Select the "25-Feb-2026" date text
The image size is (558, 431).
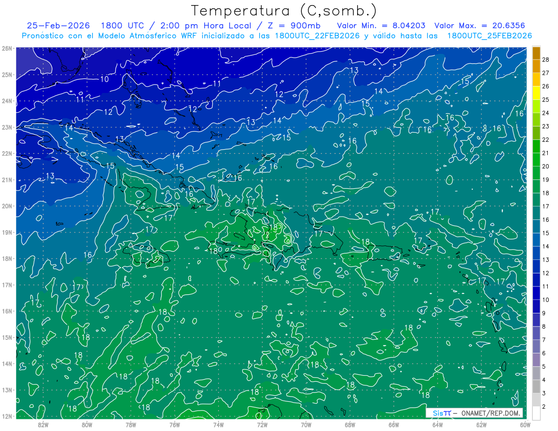(x=58, y=26)
